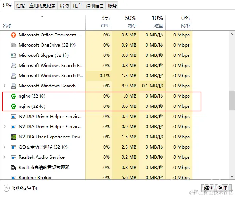
Task: Select Microsoft Office Document process name
Action: click(x=50, y=35)
